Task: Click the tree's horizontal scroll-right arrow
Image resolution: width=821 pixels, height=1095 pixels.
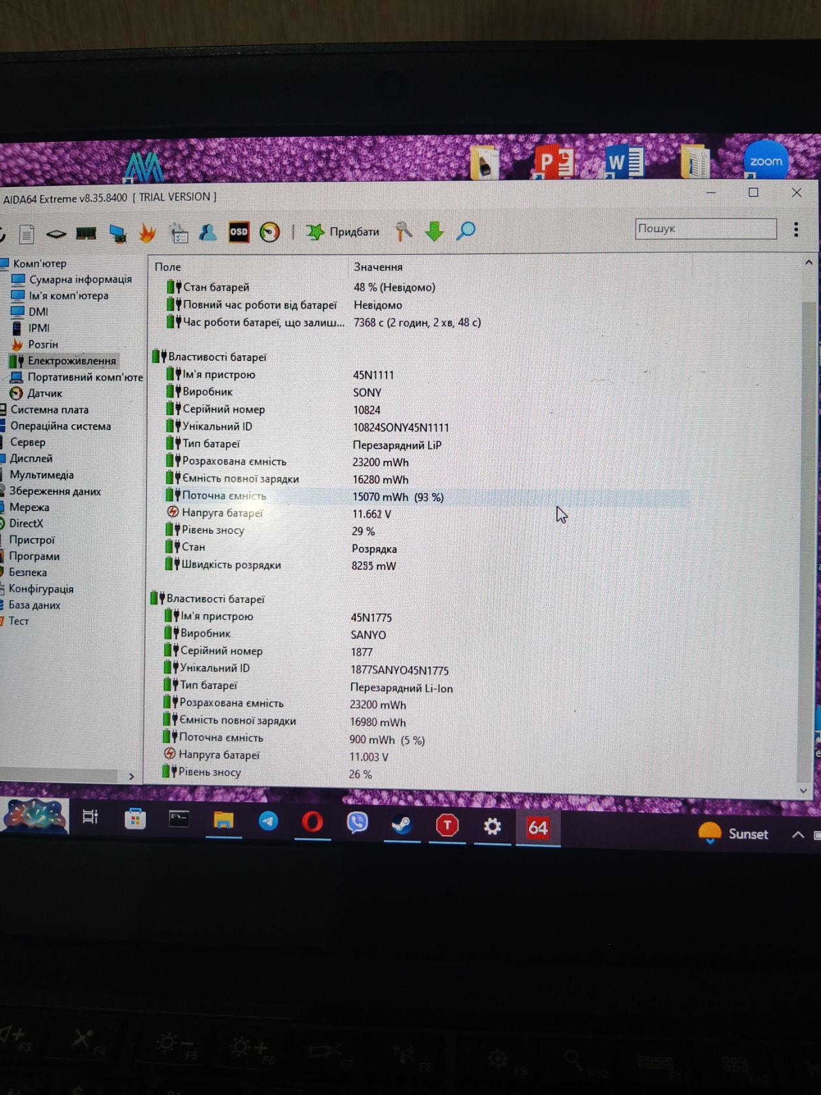Action: [x=132, y=776]
